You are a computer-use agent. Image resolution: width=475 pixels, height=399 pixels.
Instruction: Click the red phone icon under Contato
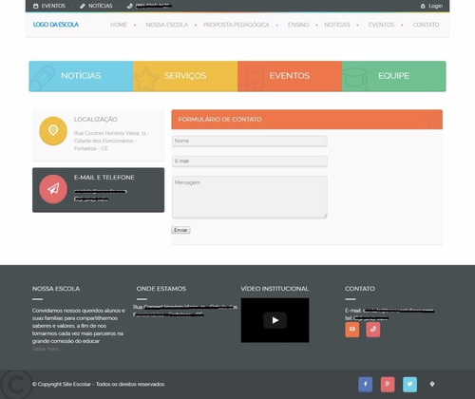(373, 330)
